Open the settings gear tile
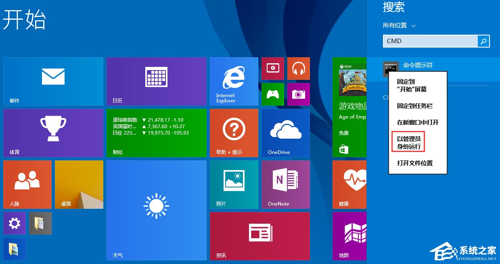 (14, 223)
